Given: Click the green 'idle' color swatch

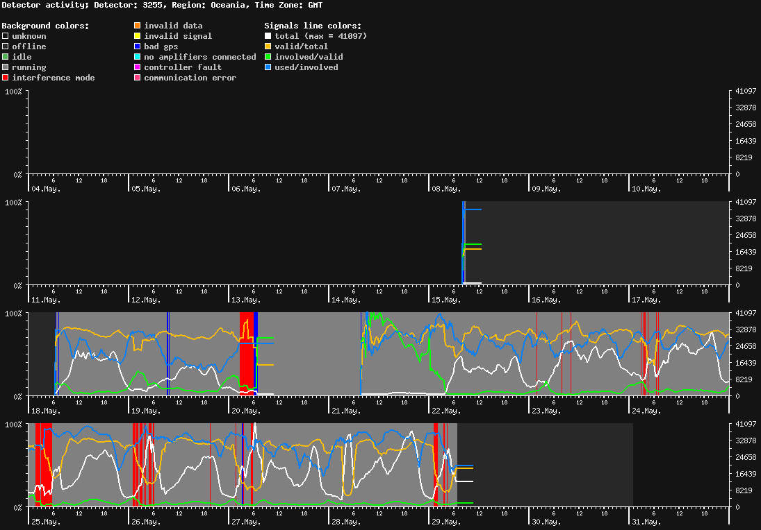Looking at the screenshot, I should [6, 57].
